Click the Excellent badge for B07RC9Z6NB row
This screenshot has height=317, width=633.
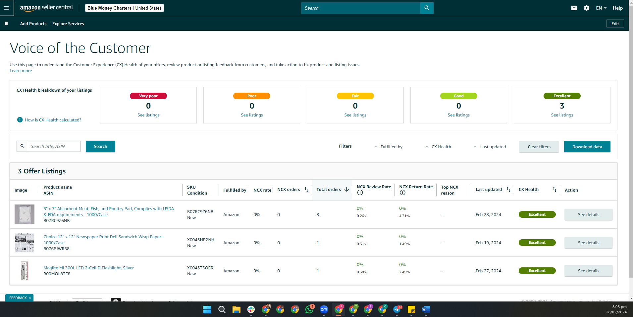tap(537, 214)
